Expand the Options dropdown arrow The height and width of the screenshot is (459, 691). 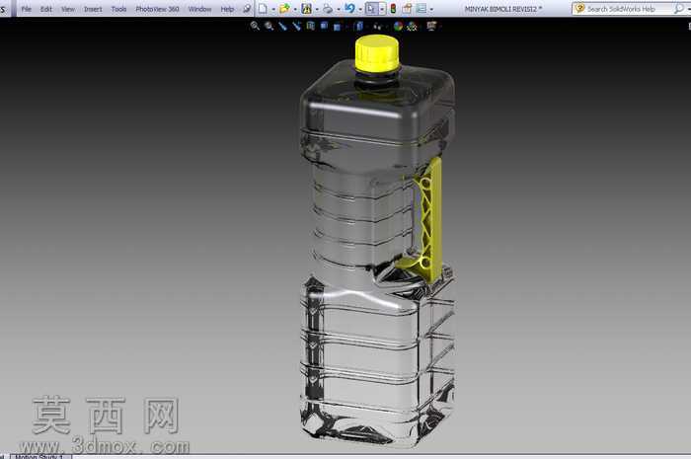(x=431, y=9)
